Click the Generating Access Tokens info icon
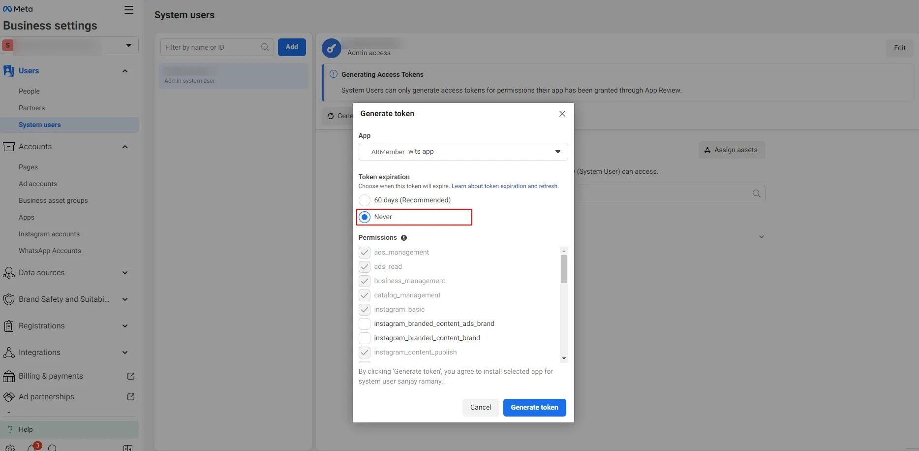This screenshot has width=919, height=451. pos(333,74)
